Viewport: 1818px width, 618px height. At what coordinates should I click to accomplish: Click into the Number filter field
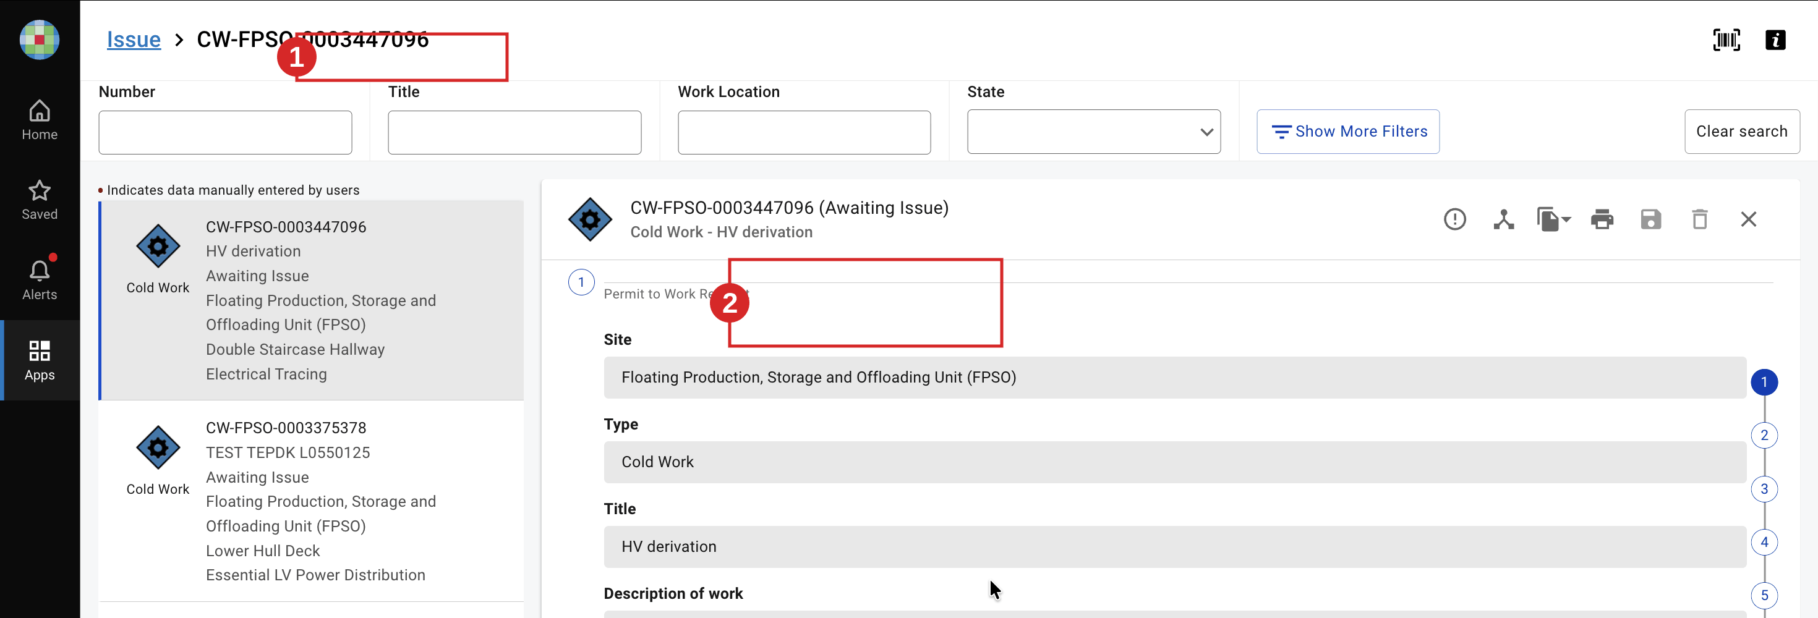[225, 133]
